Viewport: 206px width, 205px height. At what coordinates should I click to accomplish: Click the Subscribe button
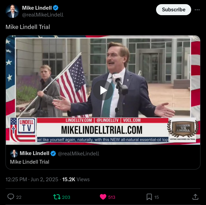click(x=173, y=10)
